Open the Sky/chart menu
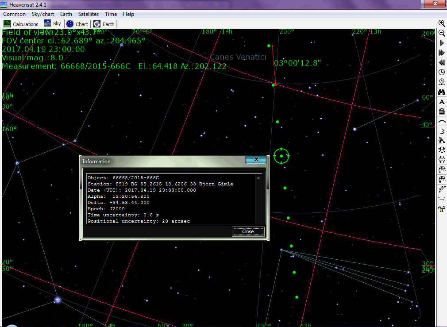This screenshot has width=447, height=327. coord(43,14)
